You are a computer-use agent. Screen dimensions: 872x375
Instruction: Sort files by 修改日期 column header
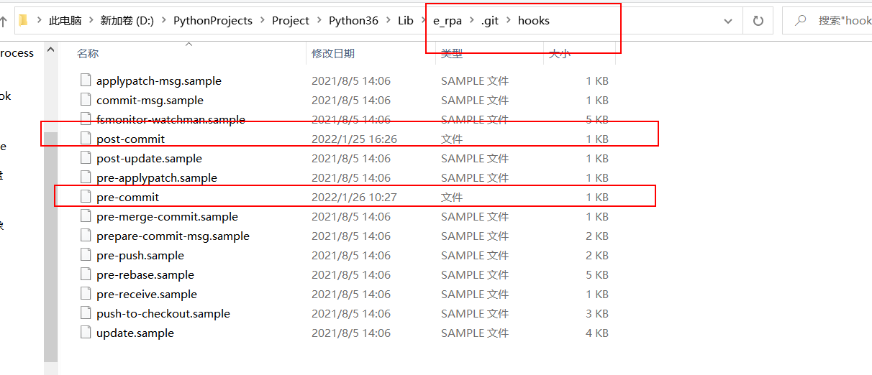(332, 53)
